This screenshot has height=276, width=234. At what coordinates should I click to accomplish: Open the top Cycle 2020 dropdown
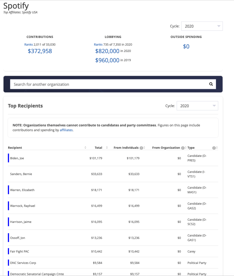[202, 26]
